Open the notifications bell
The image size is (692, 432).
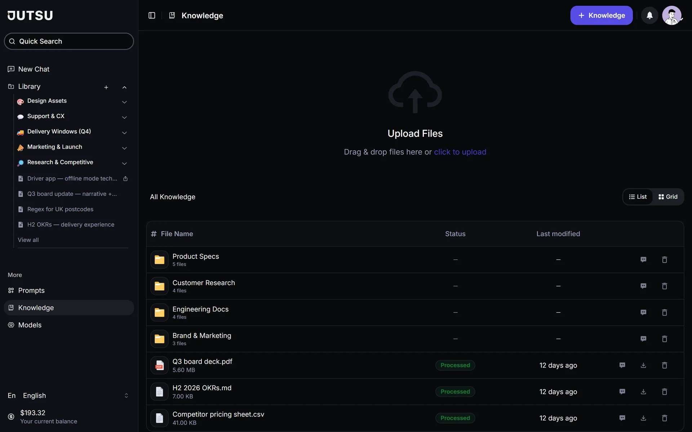pos(649,15)
